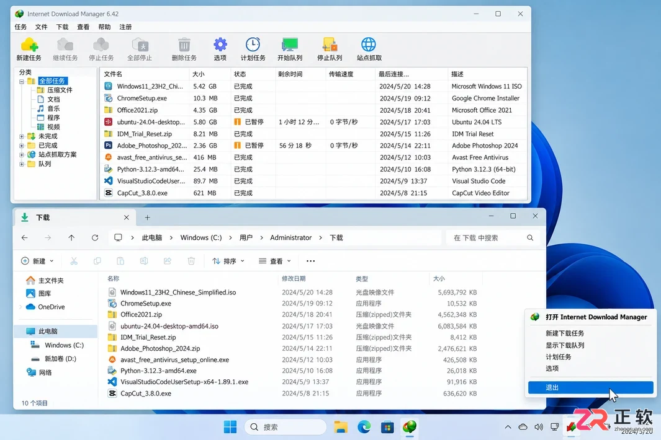Open the 新建 dropdown in Explorer
The width and height of the screenshot is (661, 440).
click(37, 261)
